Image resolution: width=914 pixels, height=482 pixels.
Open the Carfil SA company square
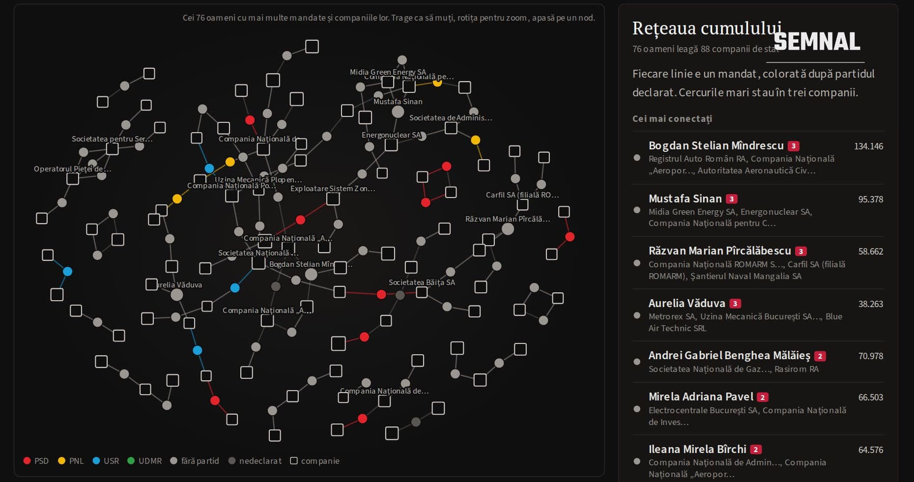coord(523,204)
